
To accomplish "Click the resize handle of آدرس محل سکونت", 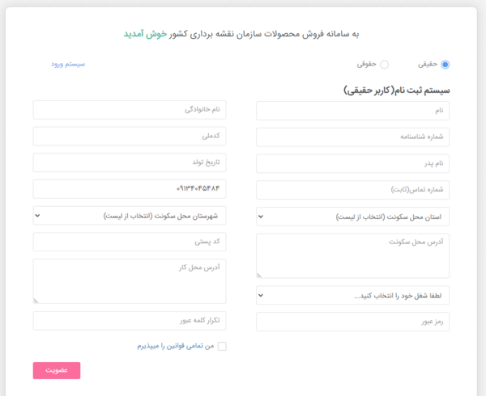I will point(259,275).
